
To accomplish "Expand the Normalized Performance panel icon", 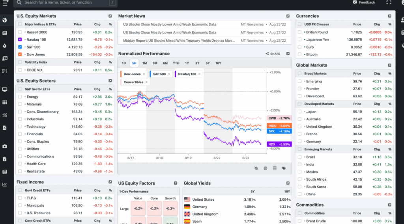I will [x=288, y=54].
